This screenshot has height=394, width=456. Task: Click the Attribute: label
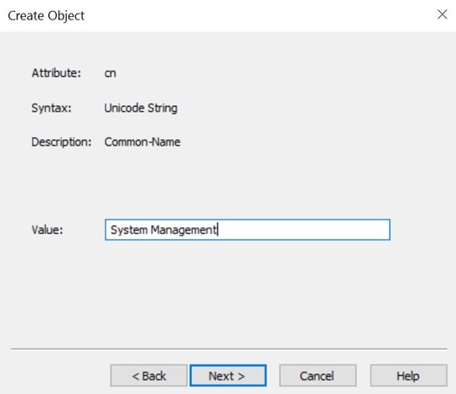tap(56, 73)
